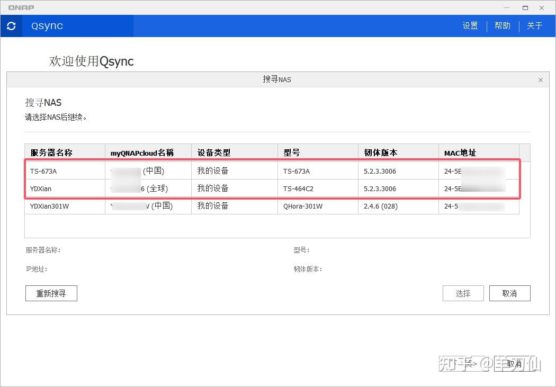The width and height of the screenshot is (556, 387).
Task: Select the TS-673A server row
Action: tap(65, 170)
